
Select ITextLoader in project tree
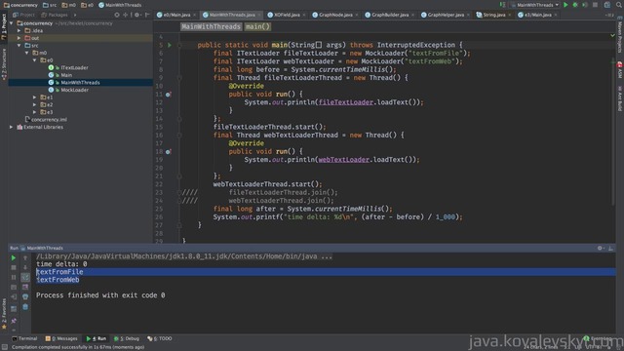[x=74, y=67]
